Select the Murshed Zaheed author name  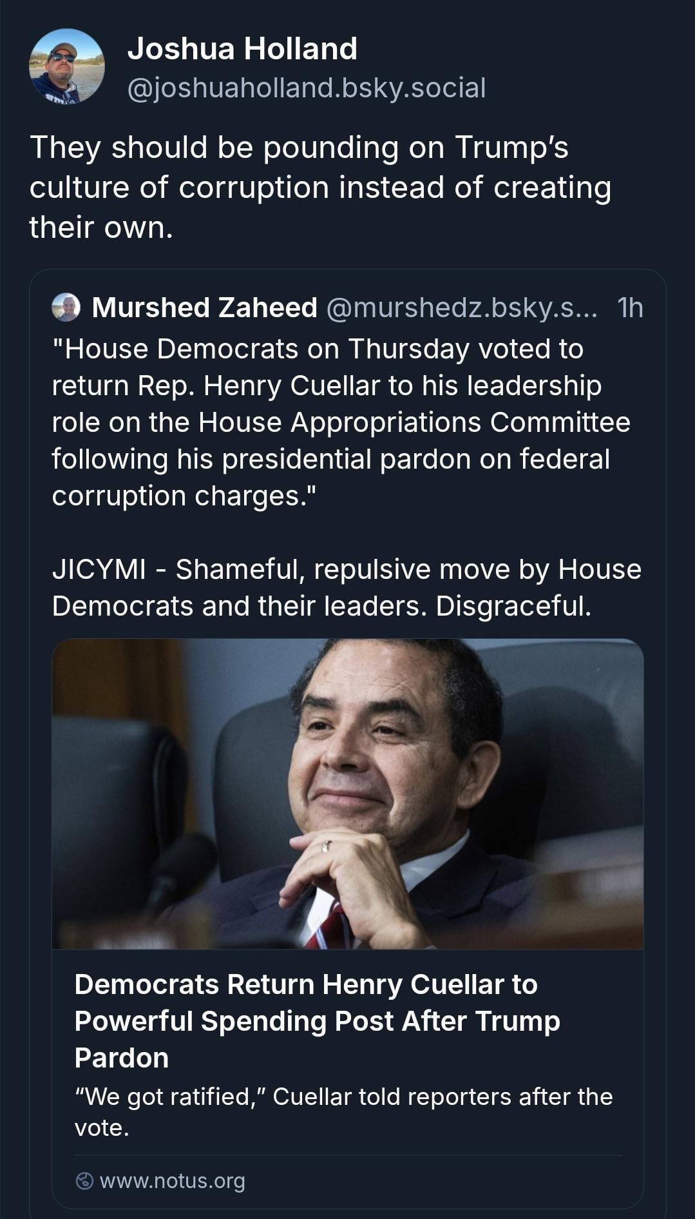tap(205, 307)
